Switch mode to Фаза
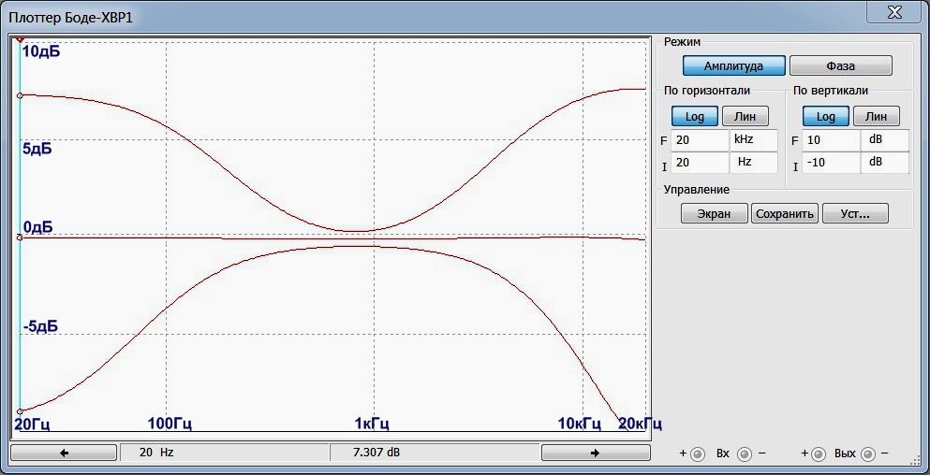930x475 pixels. (x=840, y=65)
